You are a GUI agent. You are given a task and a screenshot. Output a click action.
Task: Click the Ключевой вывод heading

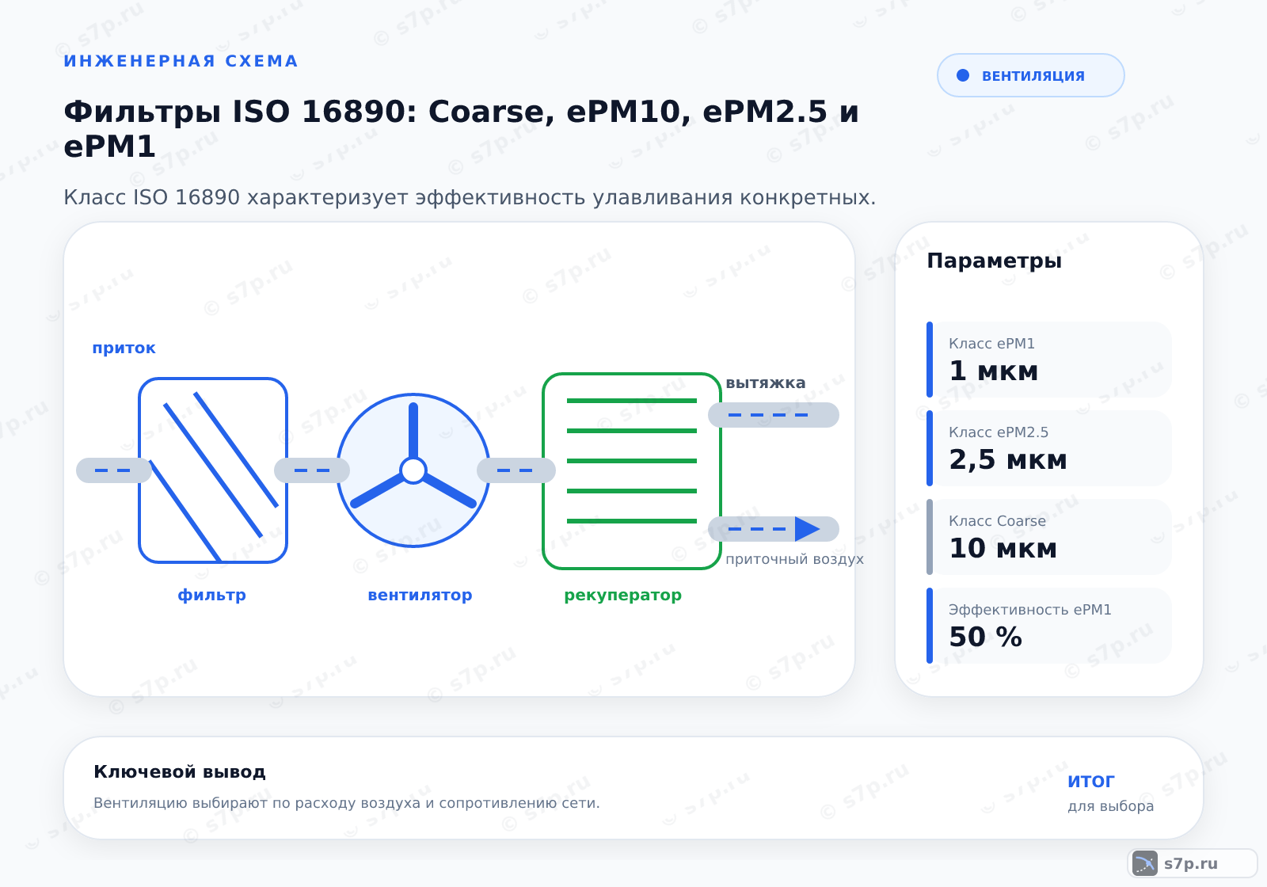pyautogui.click(x=180, y=772)
